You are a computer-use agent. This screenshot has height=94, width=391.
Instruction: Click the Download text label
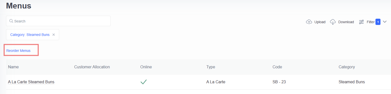(x=346, y=22)
